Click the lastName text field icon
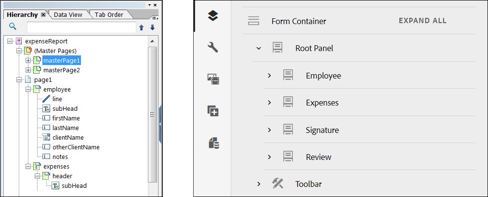This screenshot has height=197, width=488. [x=46, y=128]
